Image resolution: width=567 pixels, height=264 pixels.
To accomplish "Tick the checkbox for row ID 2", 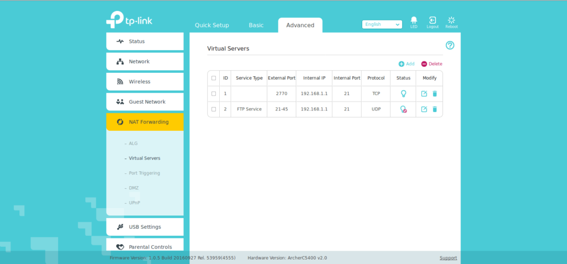I will click(214, 109).
